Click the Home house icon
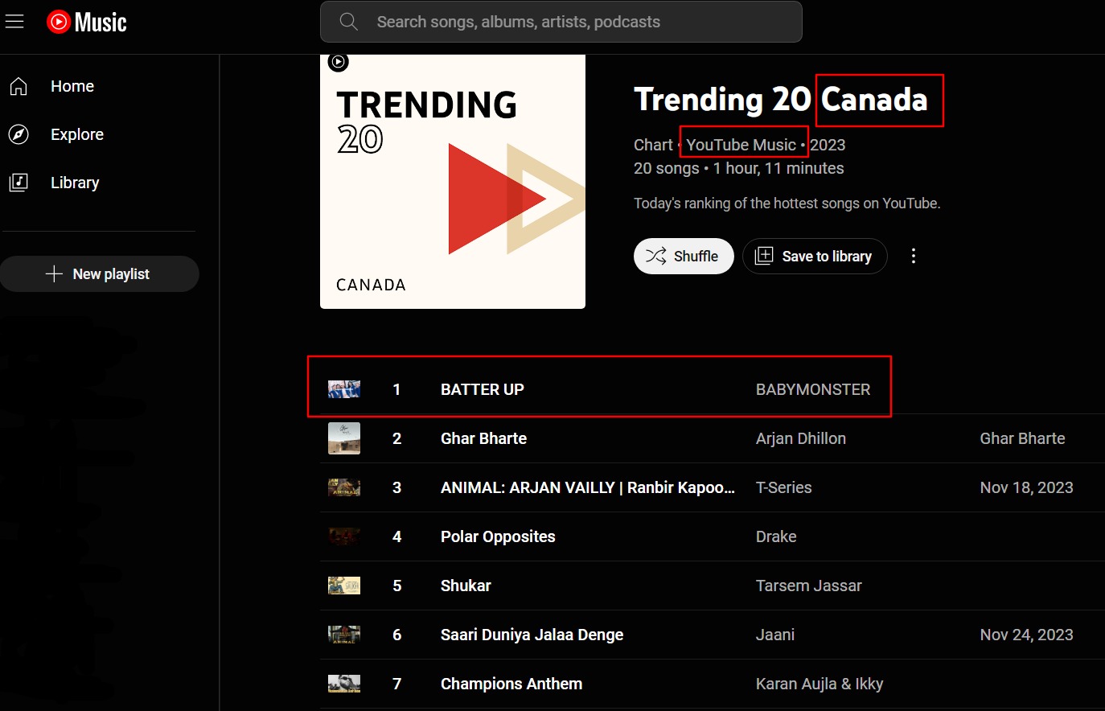The width and height of the screenshot is (1105, 711). pyautogui.click(x=18, y=86)
